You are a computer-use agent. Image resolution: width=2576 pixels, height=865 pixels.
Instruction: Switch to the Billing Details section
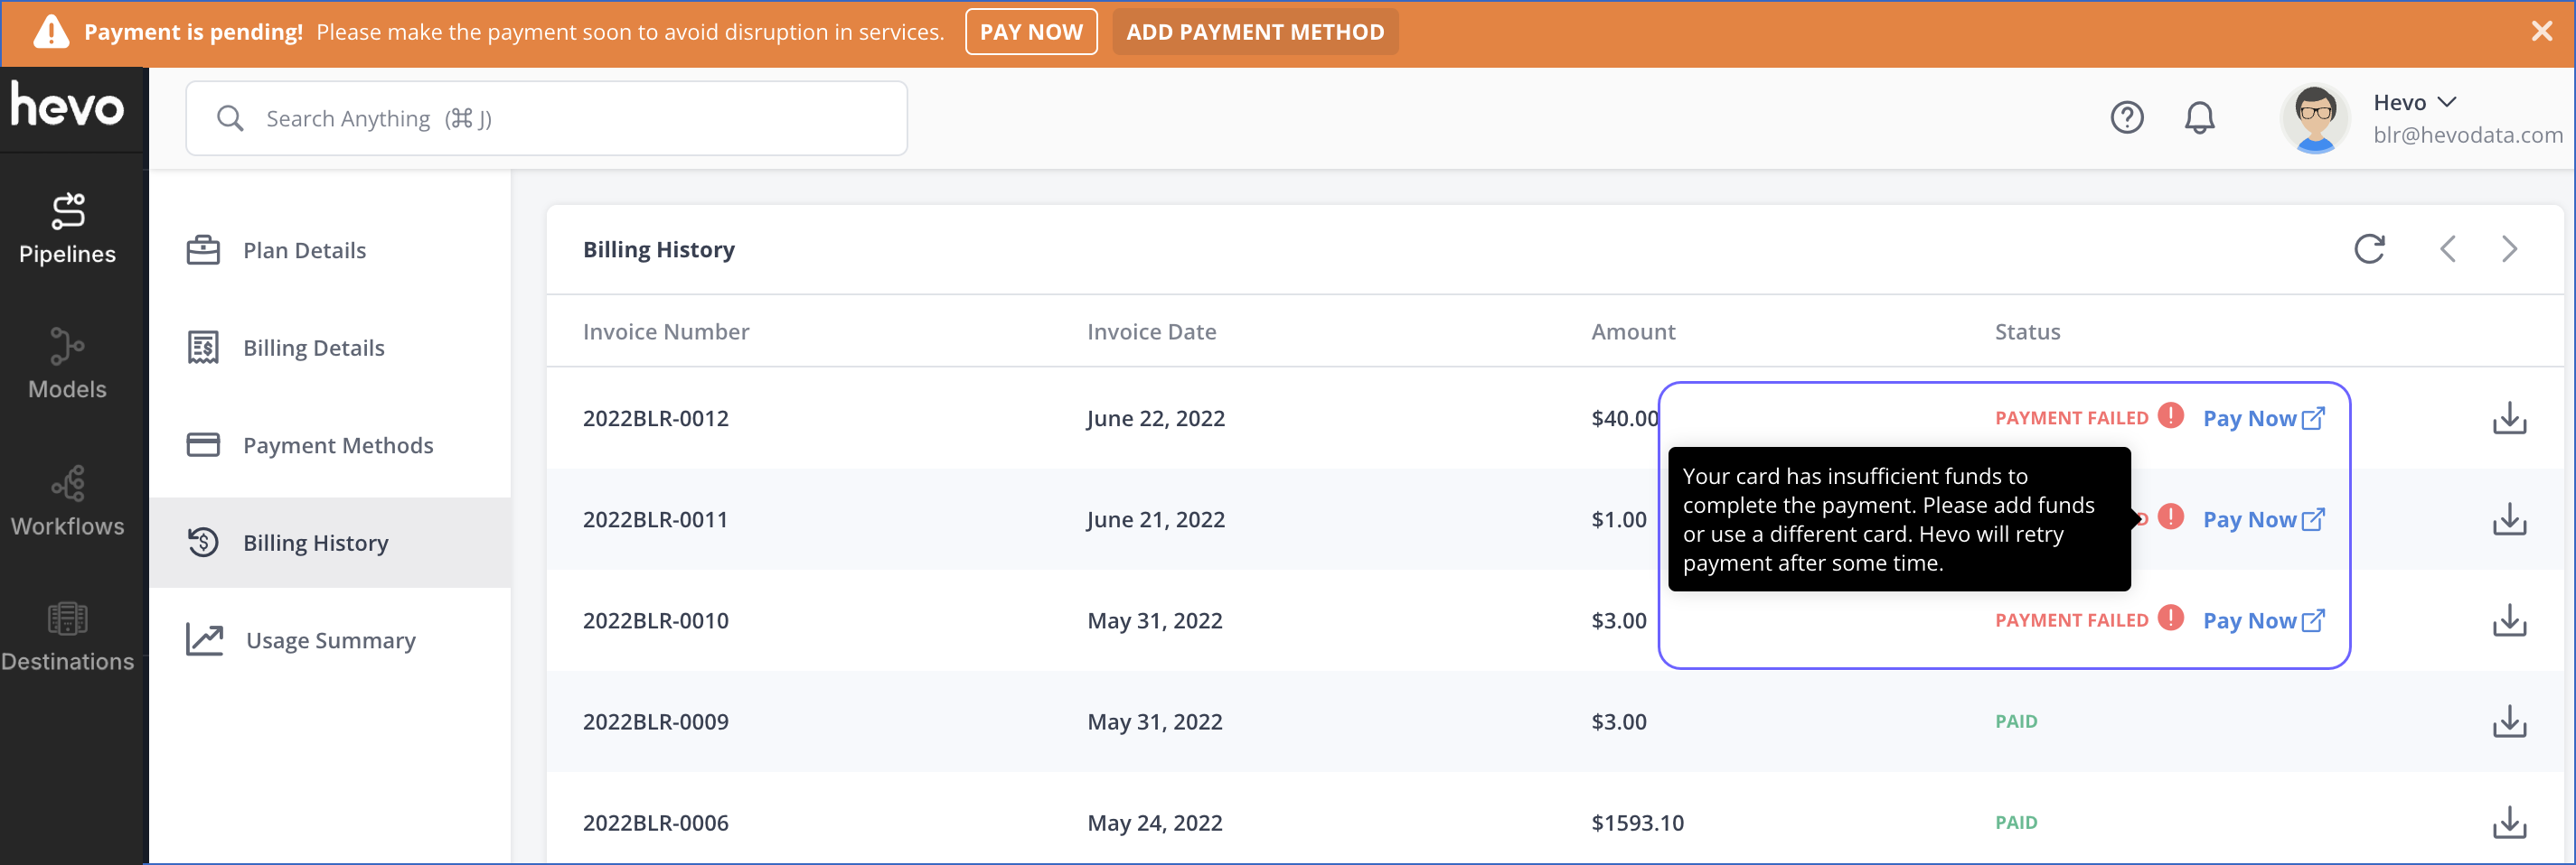314,347
